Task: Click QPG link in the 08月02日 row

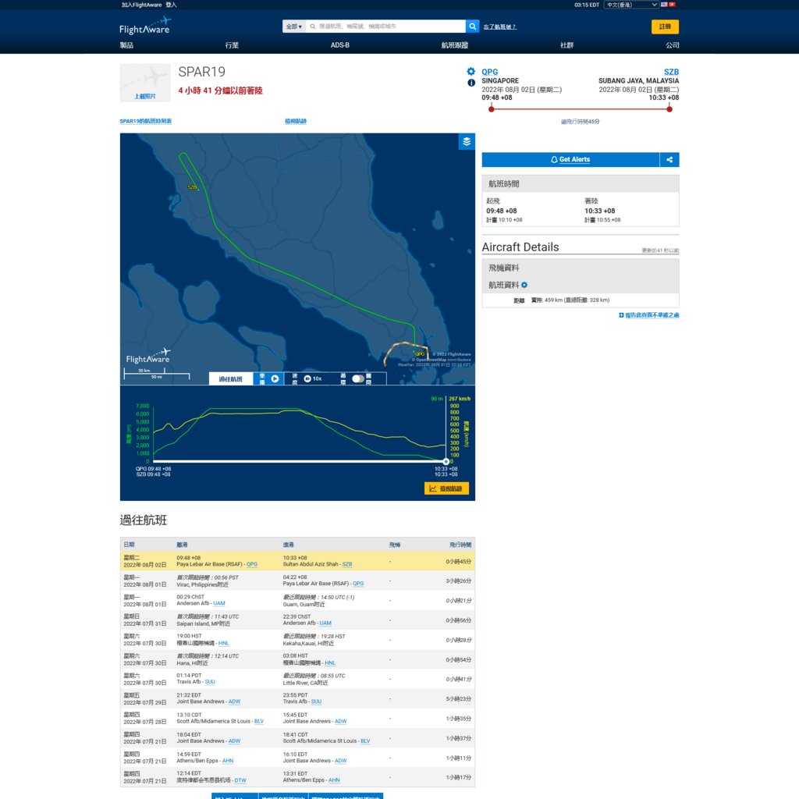Action: (252, 565)
